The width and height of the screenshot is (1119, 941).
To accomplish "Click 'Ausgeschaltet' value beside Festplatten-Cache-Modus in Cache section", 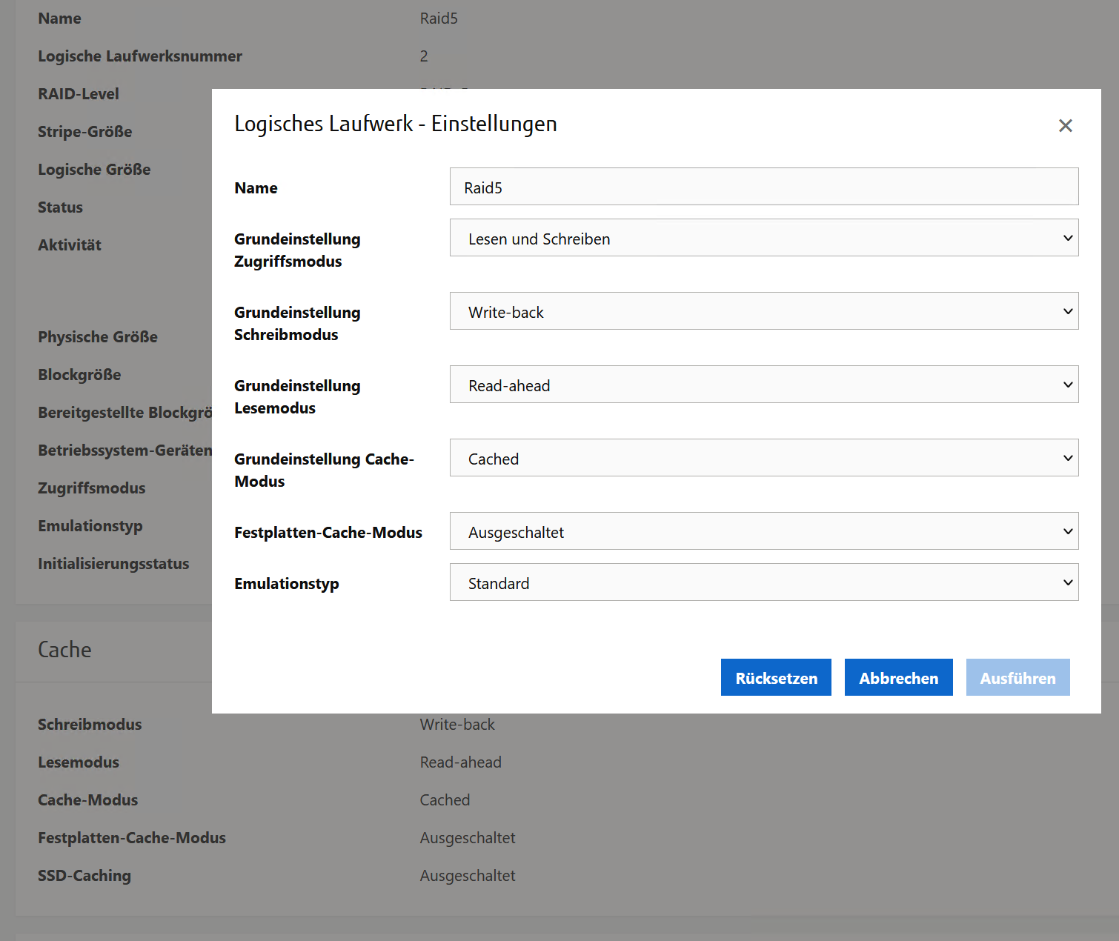I will point(468,838).
